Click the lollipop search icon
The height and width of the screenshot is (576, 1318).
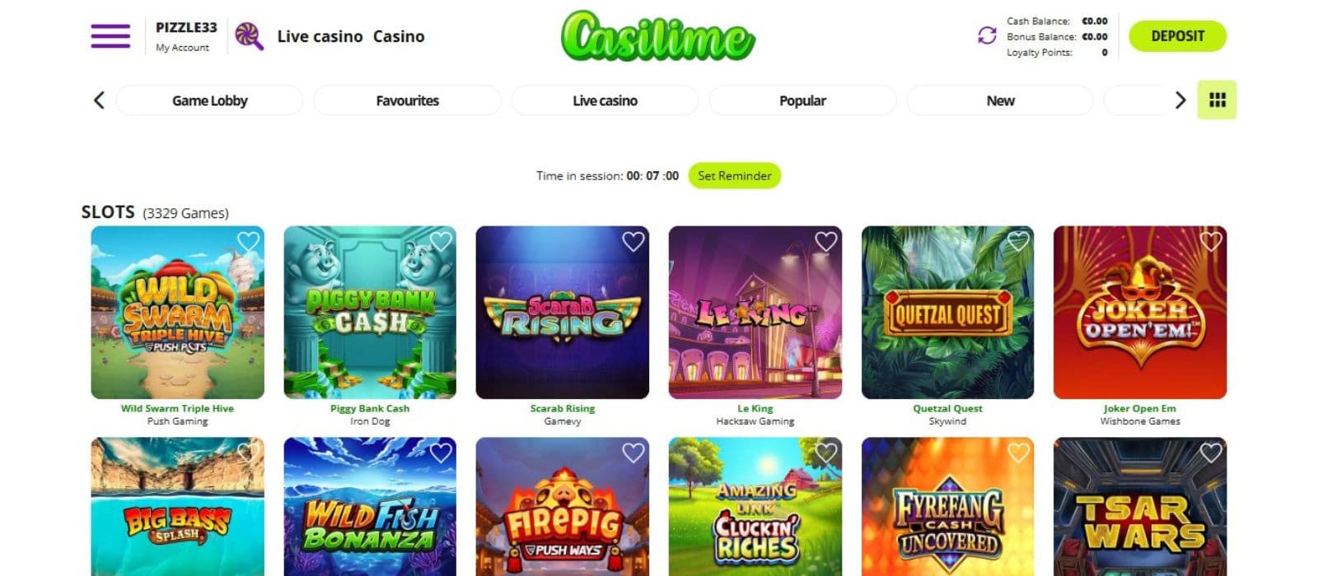pos(249,36)
